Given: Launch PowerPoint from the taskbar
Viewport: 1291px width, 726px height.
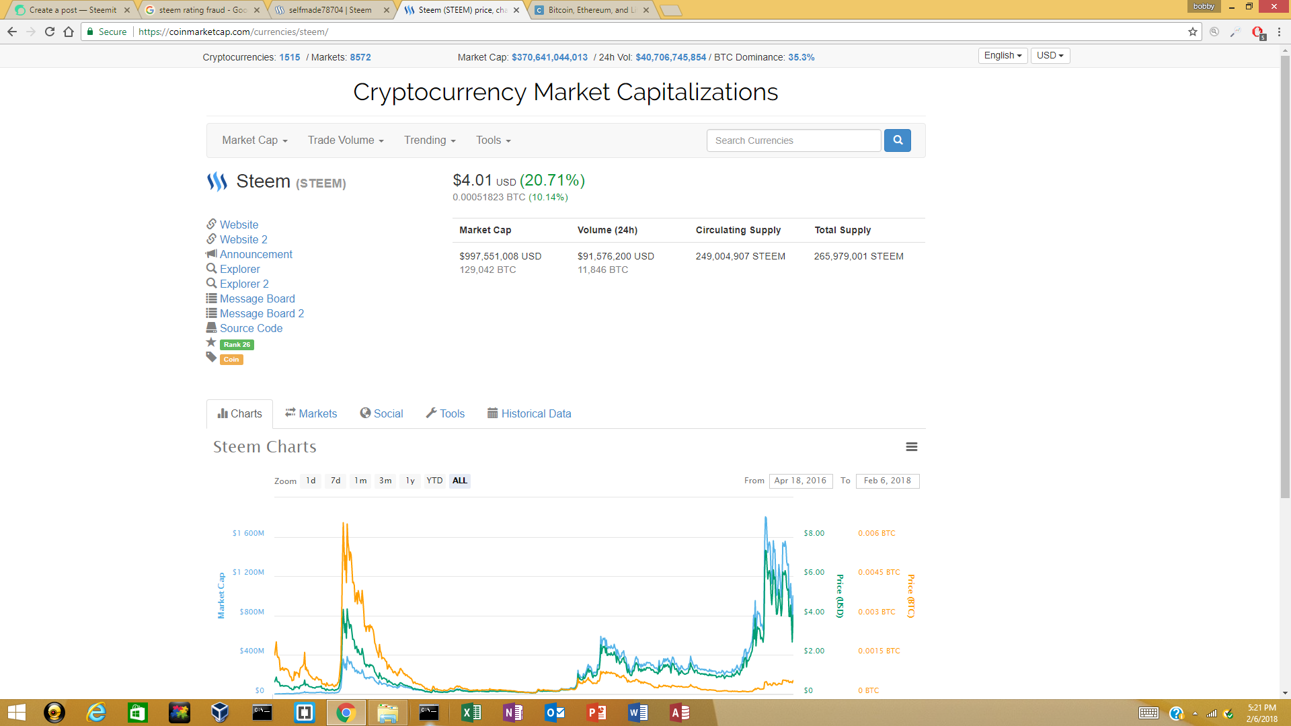Looking at the screenshot, I should [596, 713].
